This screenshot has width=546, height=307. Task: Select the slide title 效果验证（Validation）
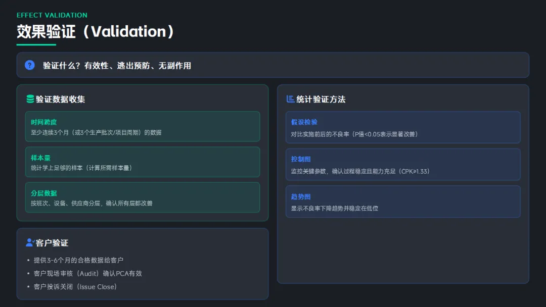click(x=96, y=31)
